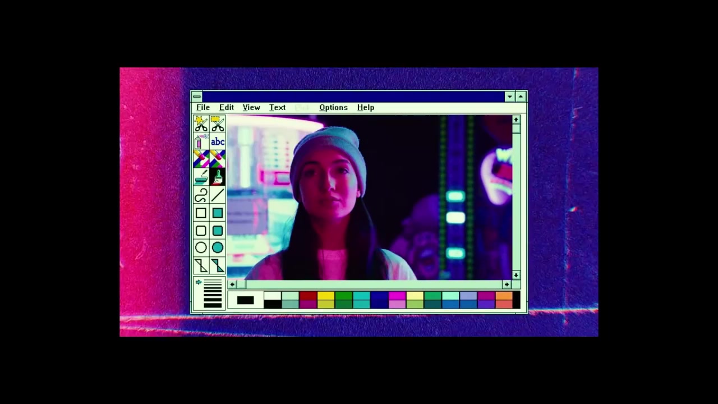The image size is (718, 404).
Task: Pick the black swatch under white
Action: click(x=272, y=304)
